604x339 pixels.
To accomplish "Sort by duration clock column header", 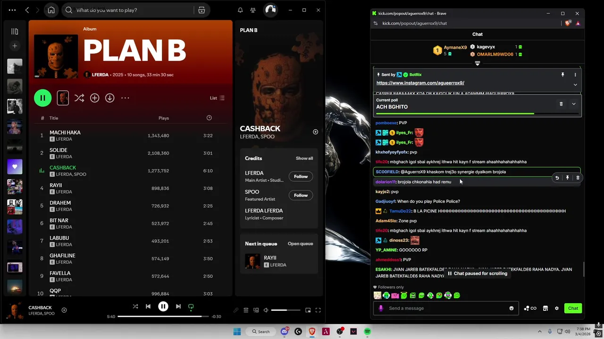I will (209, 118).
